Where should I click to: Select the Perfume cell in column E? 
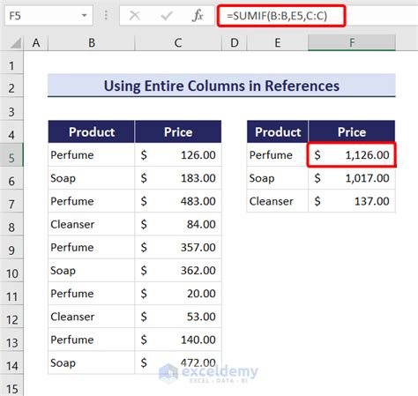coord(278,155)
